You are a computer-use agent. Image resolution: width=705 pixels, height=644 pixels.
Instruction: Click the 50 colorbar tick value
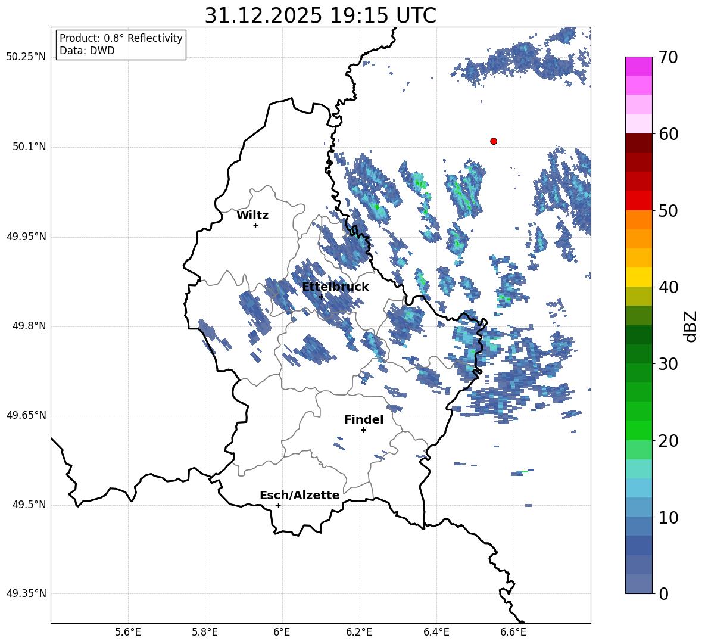668,211
